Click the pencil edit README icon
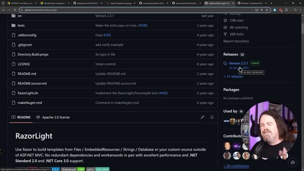 coord(202,117)
